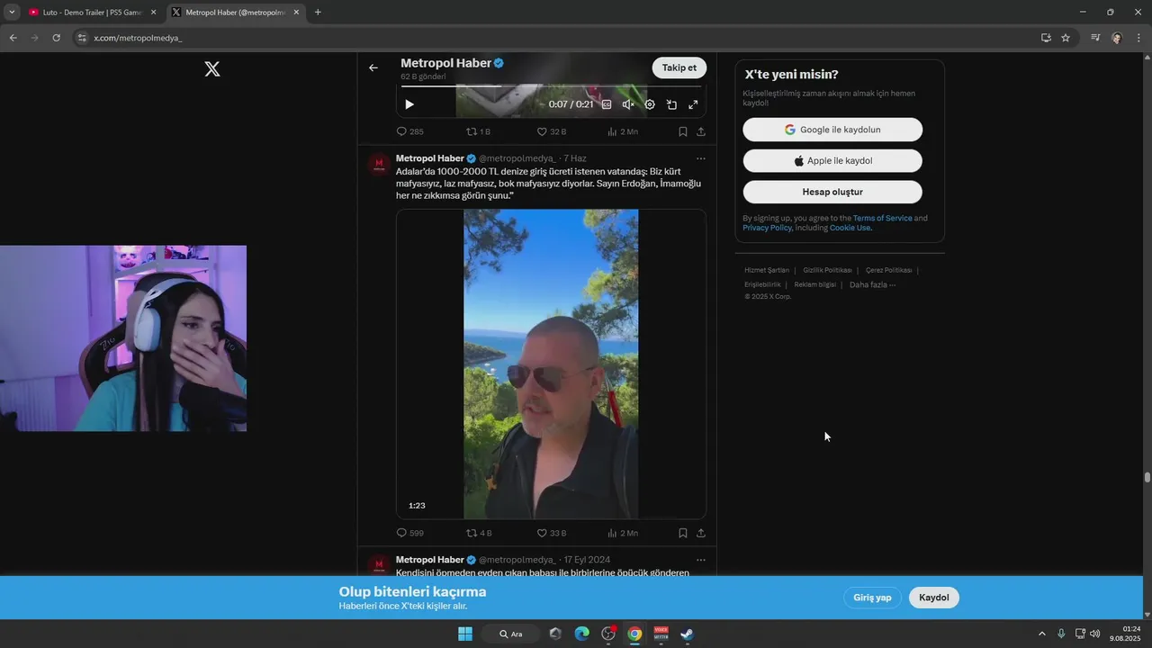Pop out the top video in picture-in-picture
Image resolution: width=1152 pixels, height=648 pixels.
pos(671,104)
